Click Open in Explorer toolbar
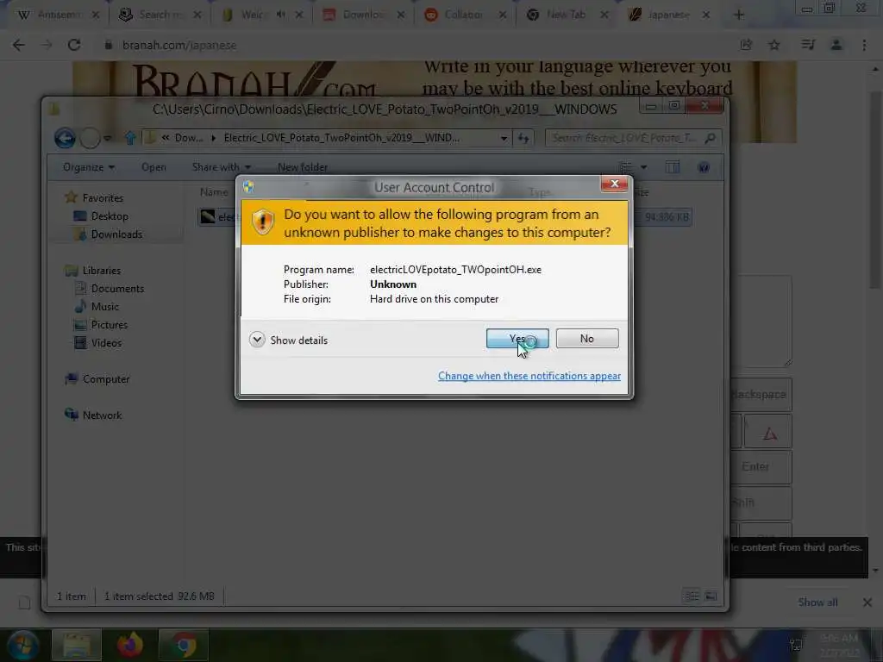The image size is (883, 662). pos(153,167)
